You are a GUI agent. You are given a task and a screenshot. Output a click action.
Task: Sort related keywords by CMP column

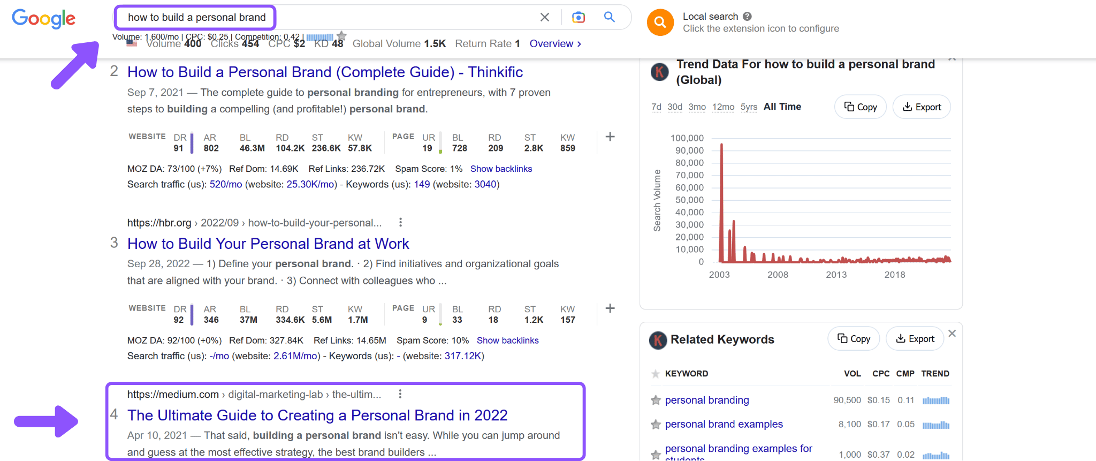pos(905,374)
